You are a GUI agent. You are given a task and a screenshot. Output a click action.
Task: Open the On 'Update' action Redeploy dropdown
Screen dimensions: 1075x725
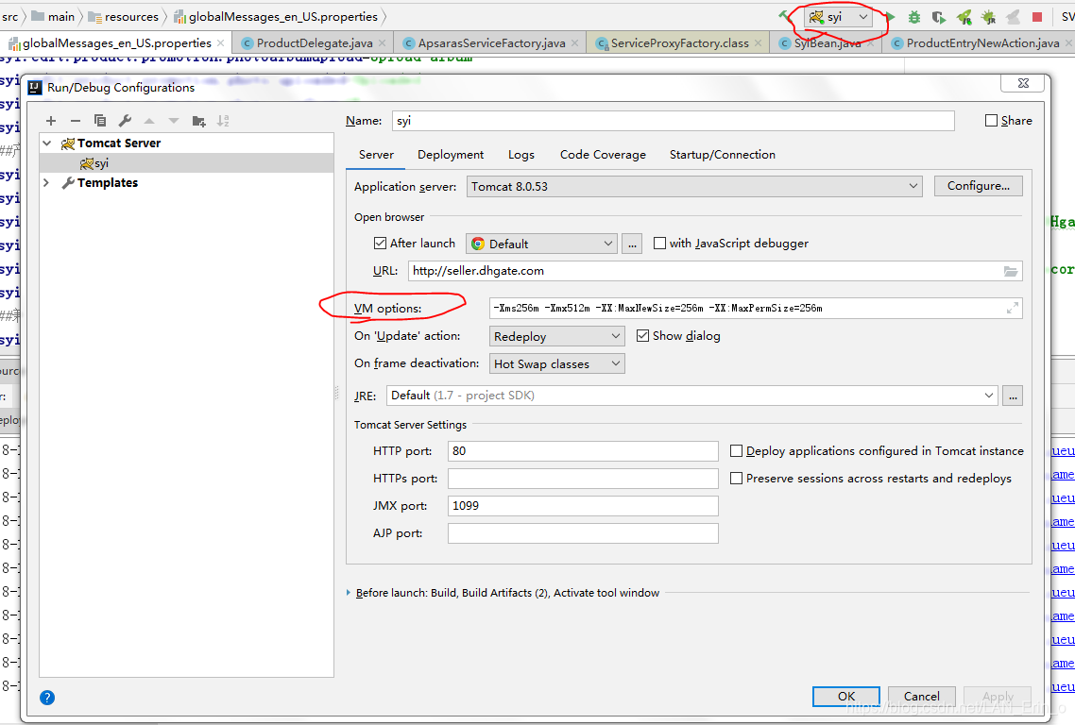[x=556, y=336]
